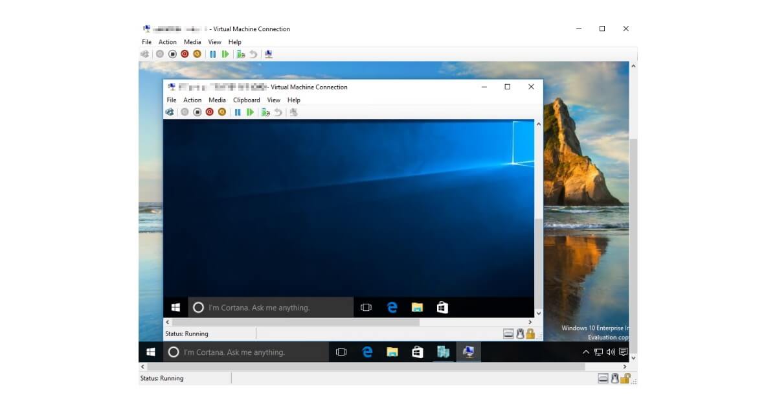The image size is (777, 408).
Task: Open the Clipboard menu in nested window
Action: click(246, 100)
